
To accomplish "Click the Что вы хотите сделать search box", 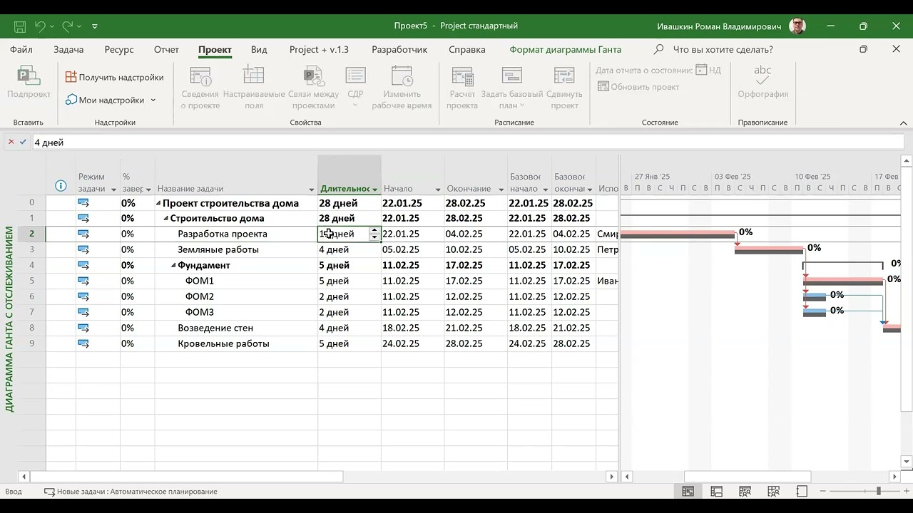I will pyautogui.click(x=723, y=49).
